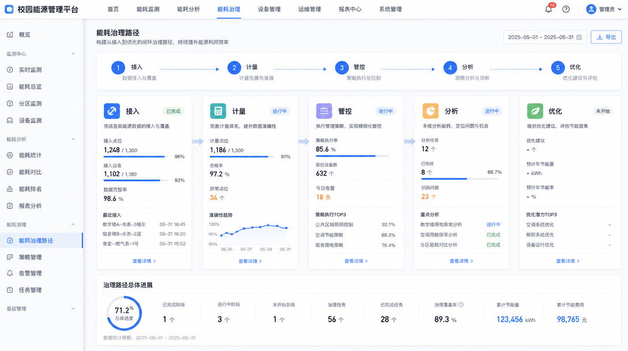Click the 计量点位 91% progress bar
The height and width of the screenshot is (351, 628).
[242, 156]
